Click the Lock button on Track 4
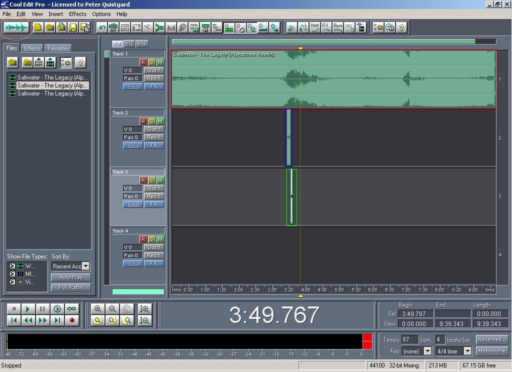 coord(133,263)
